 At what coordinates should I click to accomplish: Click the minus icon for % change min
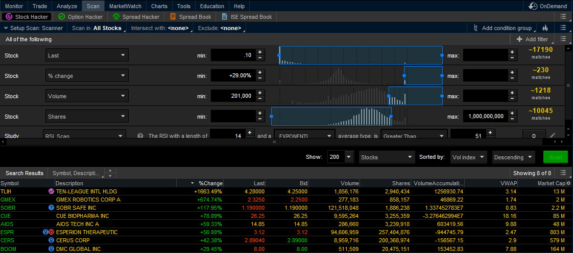pos(259,78)
